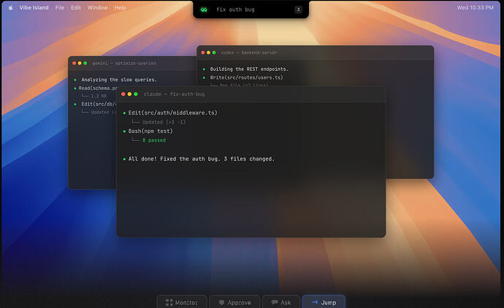Viewport: 504px width, 308px height.
Task: Open the Vibe Island app menu
Action: (34, 8)
